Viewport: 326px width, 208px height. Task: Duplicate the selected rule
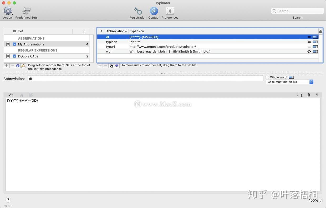coord(111,66)
